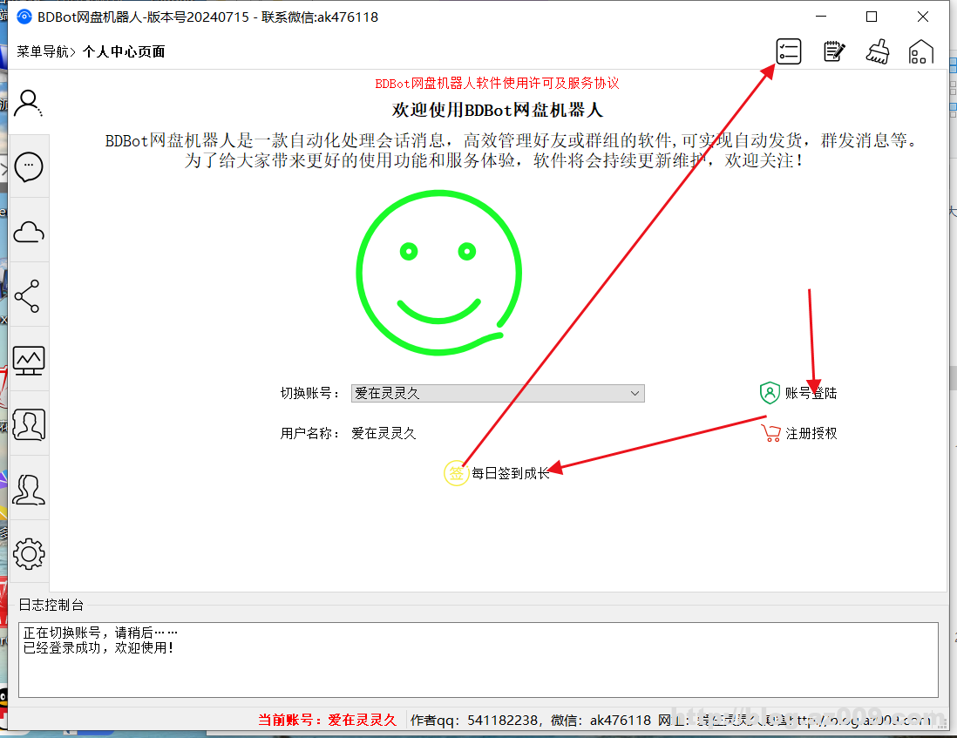This screenshot has width=957, height=738.
Task: Open the task checklist toolbar icon
Action: (788, 51)
